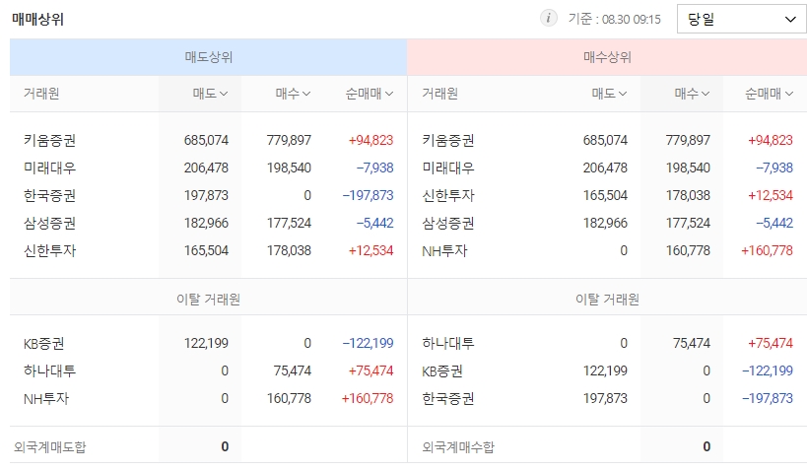This screenshot has height=471, width=807.
Task: Click the 외국계매도합 label
Action: tap(50, 446)
